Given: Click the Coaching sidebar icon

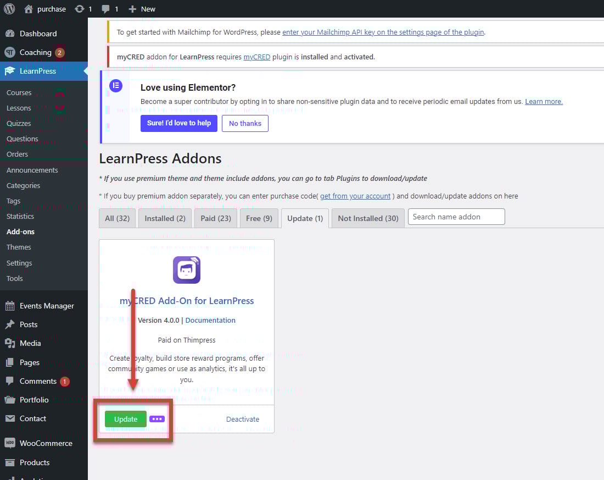Looking at the screenshot, I should (10, 52).
